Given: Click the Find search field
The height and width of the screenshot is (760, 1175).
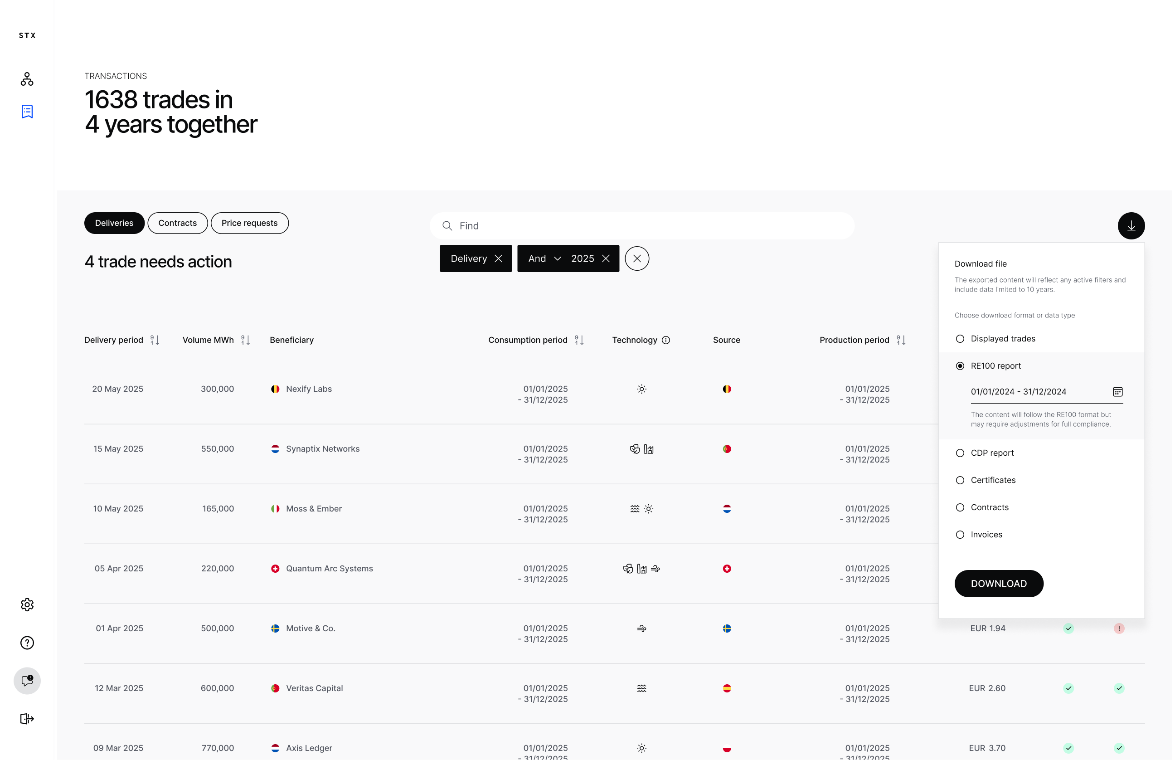Looking at the screenshot, I should coord(641,226).
